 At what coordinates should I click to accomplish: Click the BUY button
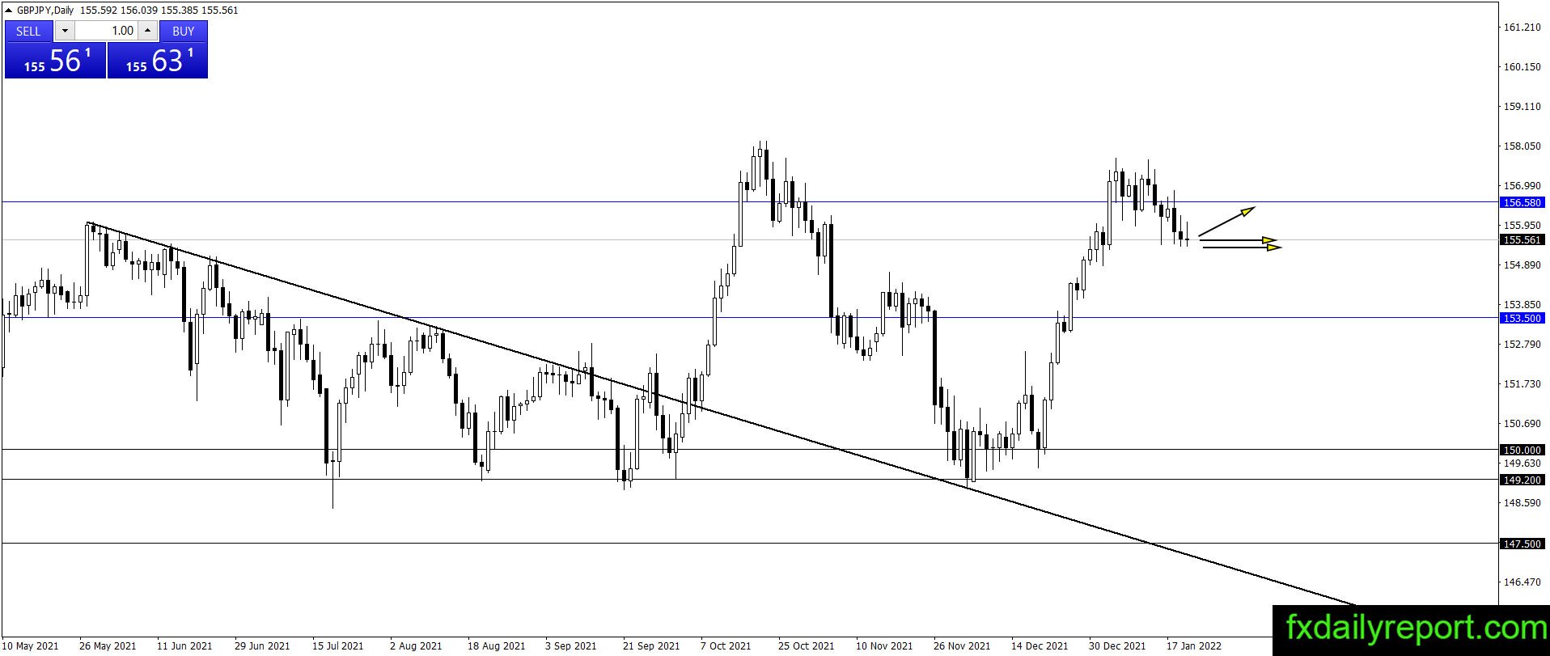tap(184, 31)
